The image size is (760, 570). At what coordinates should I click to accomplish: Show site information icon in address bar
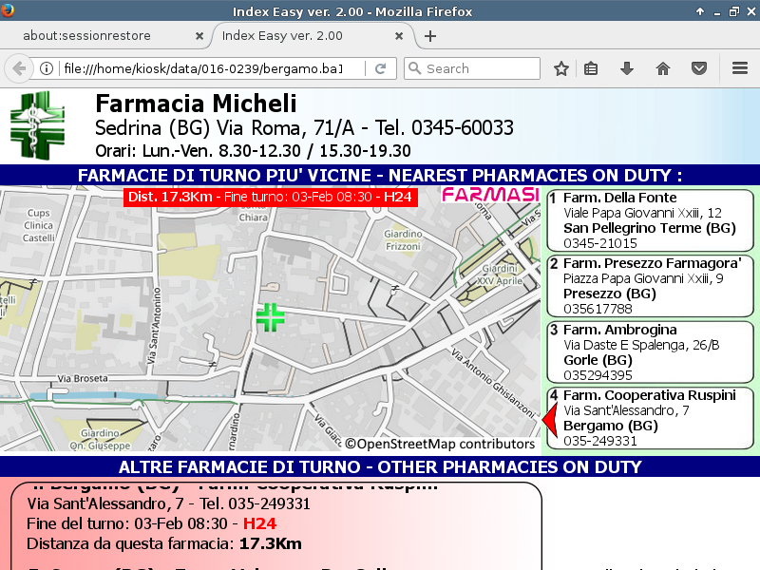click(46, 68)
